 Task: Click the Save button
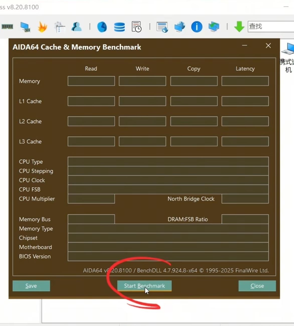point(31,286)
